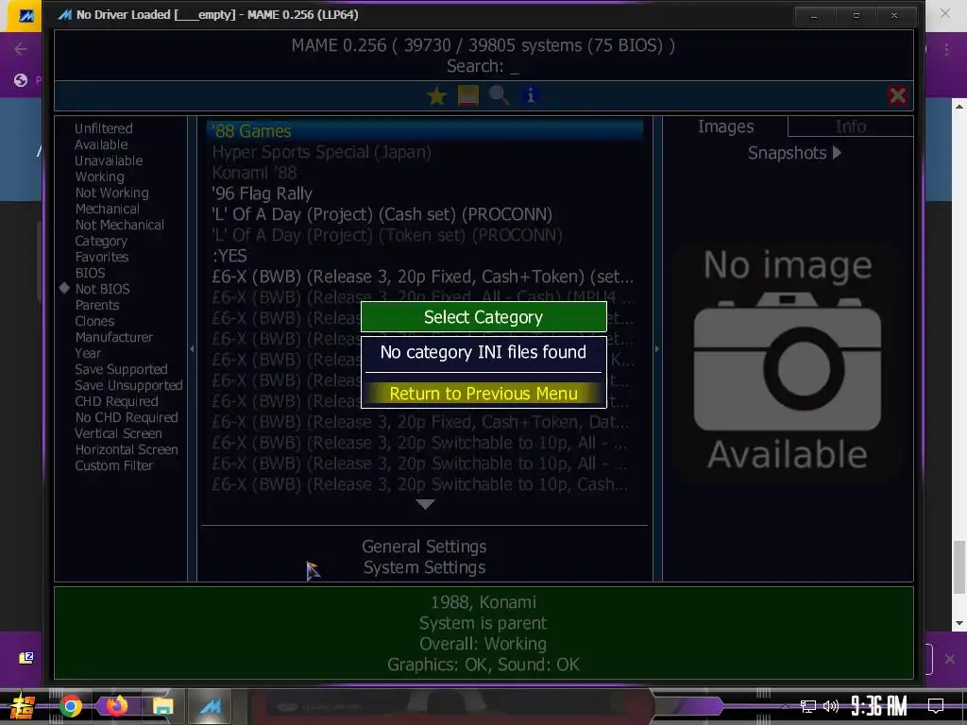The width and height of the screenshot is (967, 725).
Task: Select the Not Working filter
Action: (x=111, y=193)
